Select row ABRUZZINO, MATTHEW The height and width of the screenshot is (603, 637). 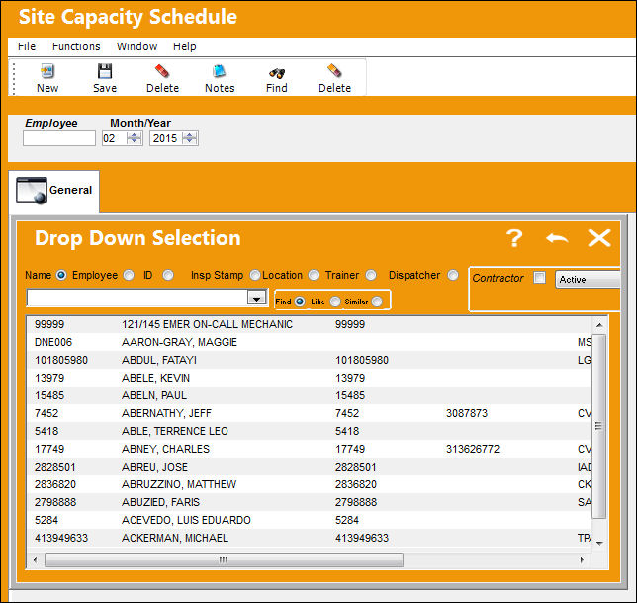coord(310,484)
